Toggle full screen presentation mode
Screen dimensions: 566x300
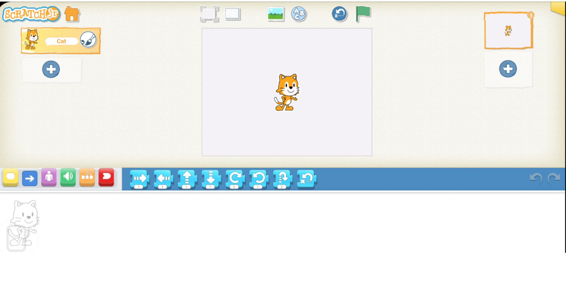[x=209, y=14]
